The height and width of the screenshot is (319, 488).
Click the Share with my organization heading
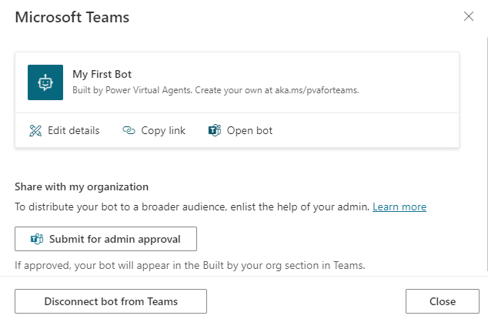pyautogui.click(x=82, y=187)
